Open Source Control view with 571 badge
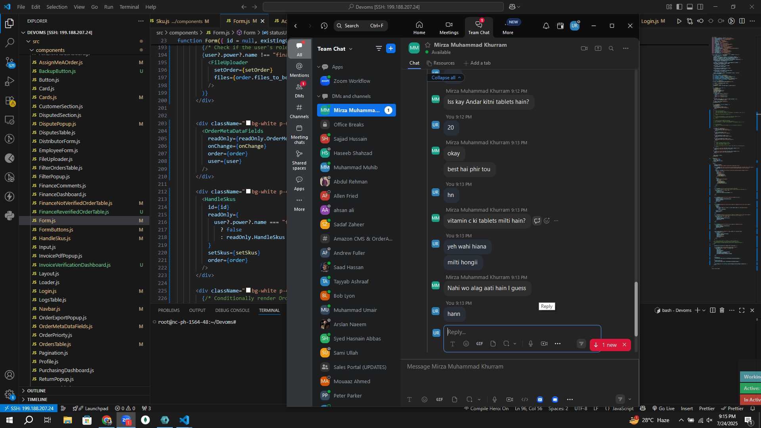This screenshot has height=428, width=761. click(10, 62)
